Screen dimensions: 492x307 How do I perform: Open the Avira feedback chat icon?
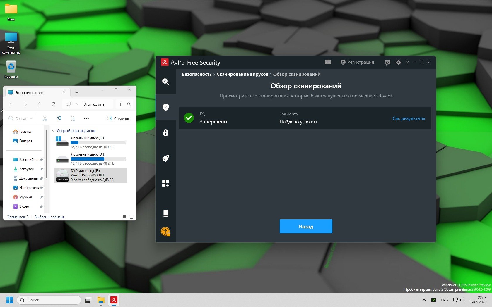(x=387, y=63)
